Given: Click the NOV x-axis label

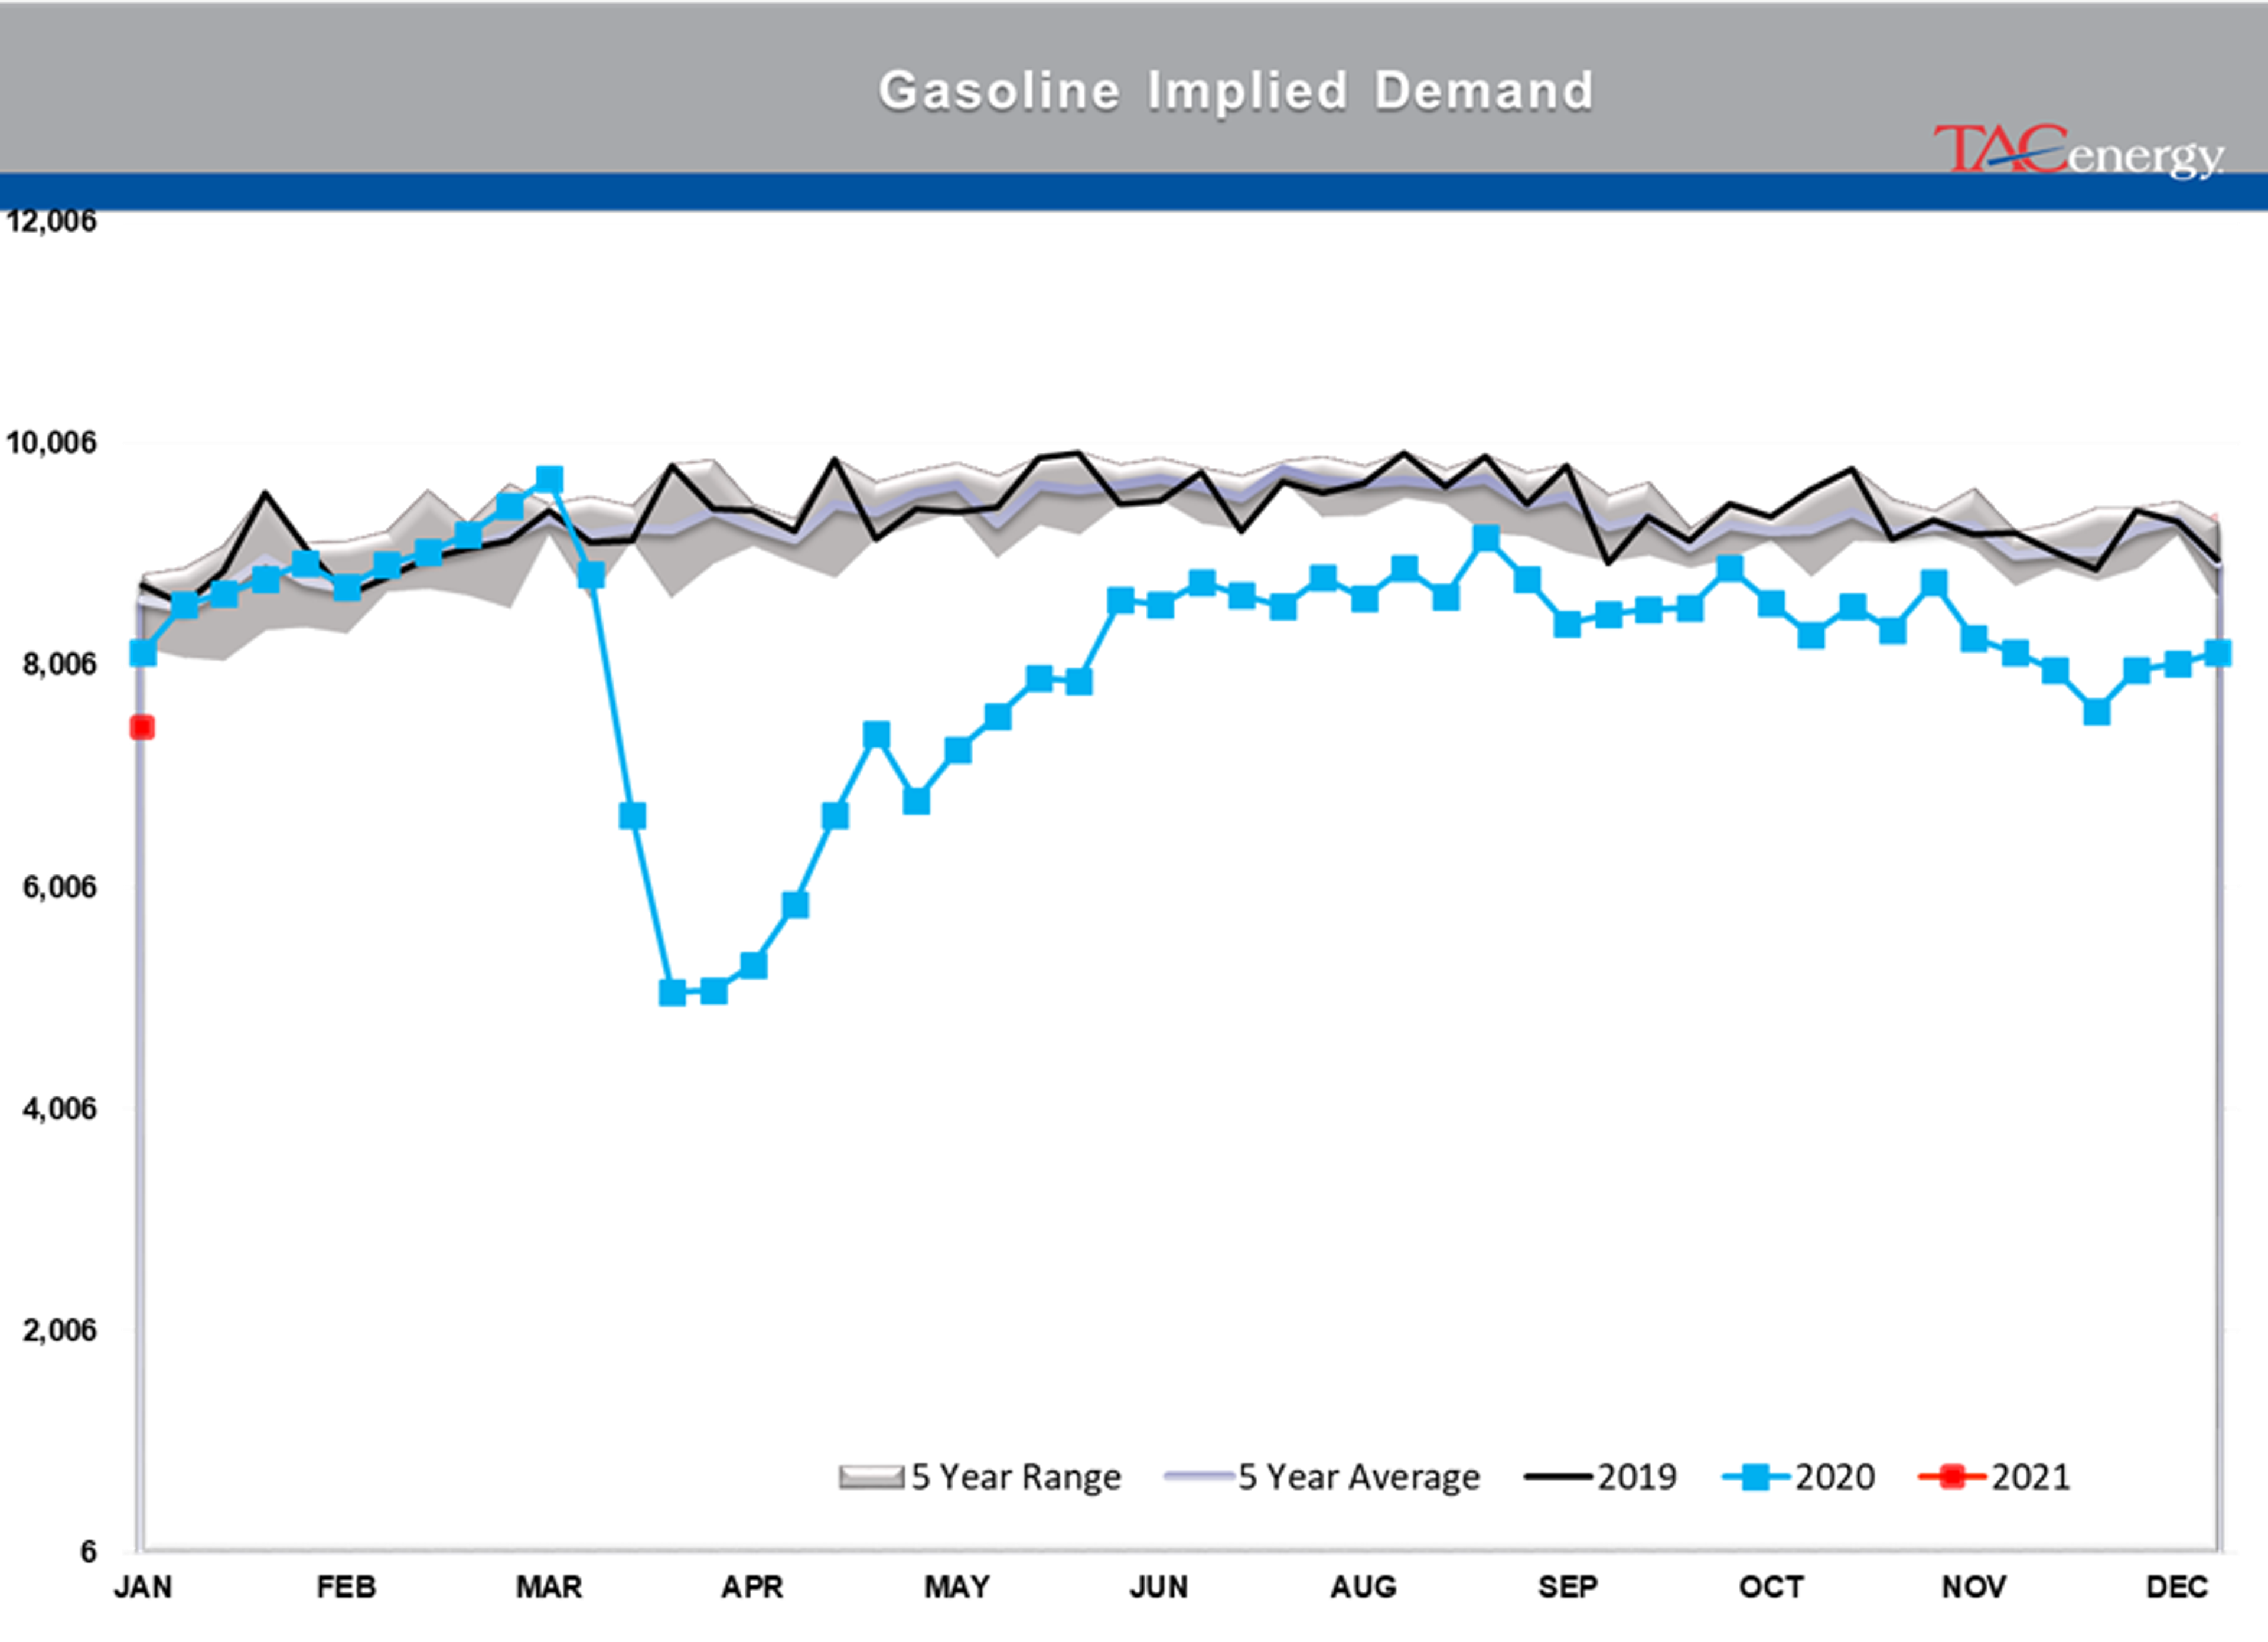Looking at the screenshot, I should point(1974,1587).
